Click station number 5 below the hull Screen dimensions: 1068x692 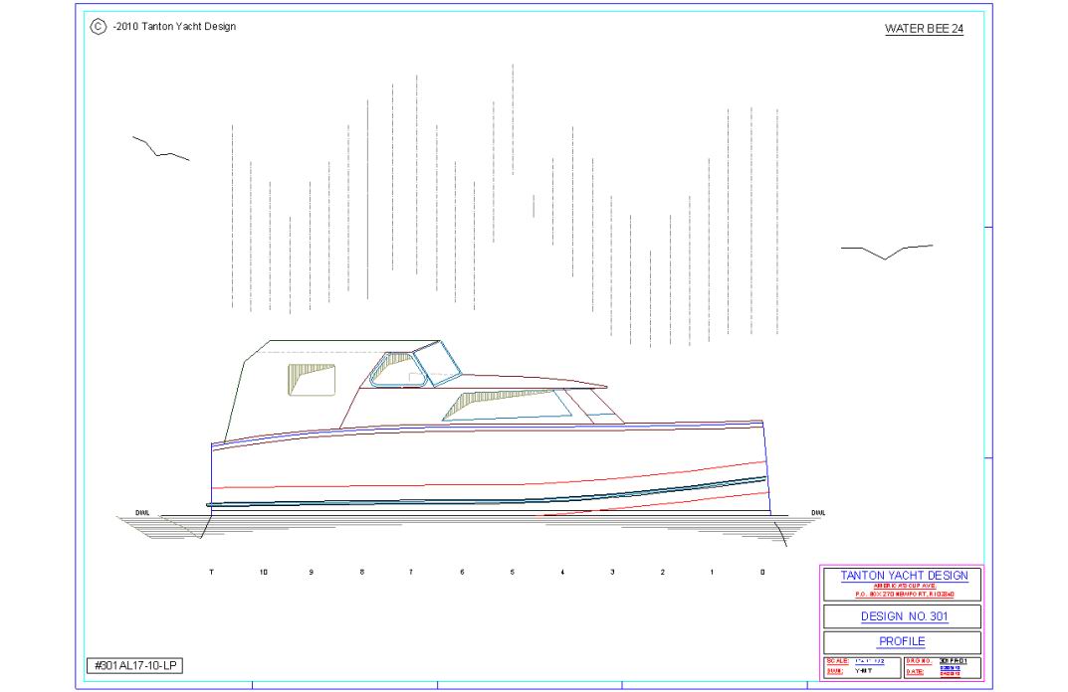(513, 573)
